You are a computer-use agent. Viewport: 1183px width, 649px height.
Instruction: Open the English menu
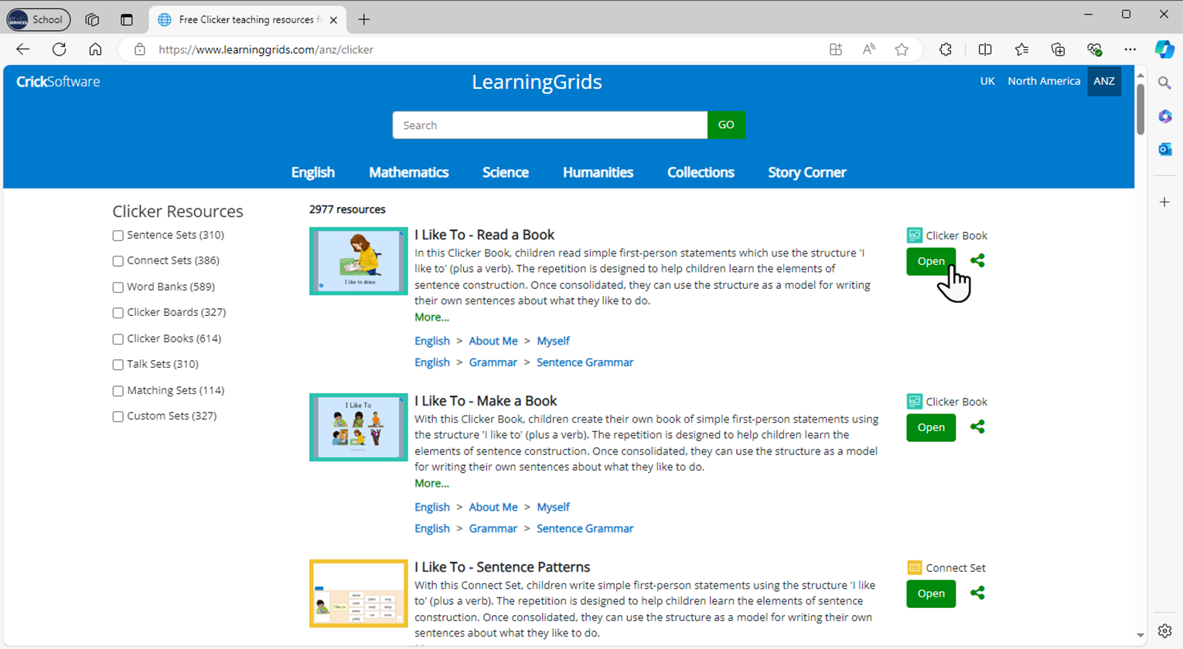[313, 172]
